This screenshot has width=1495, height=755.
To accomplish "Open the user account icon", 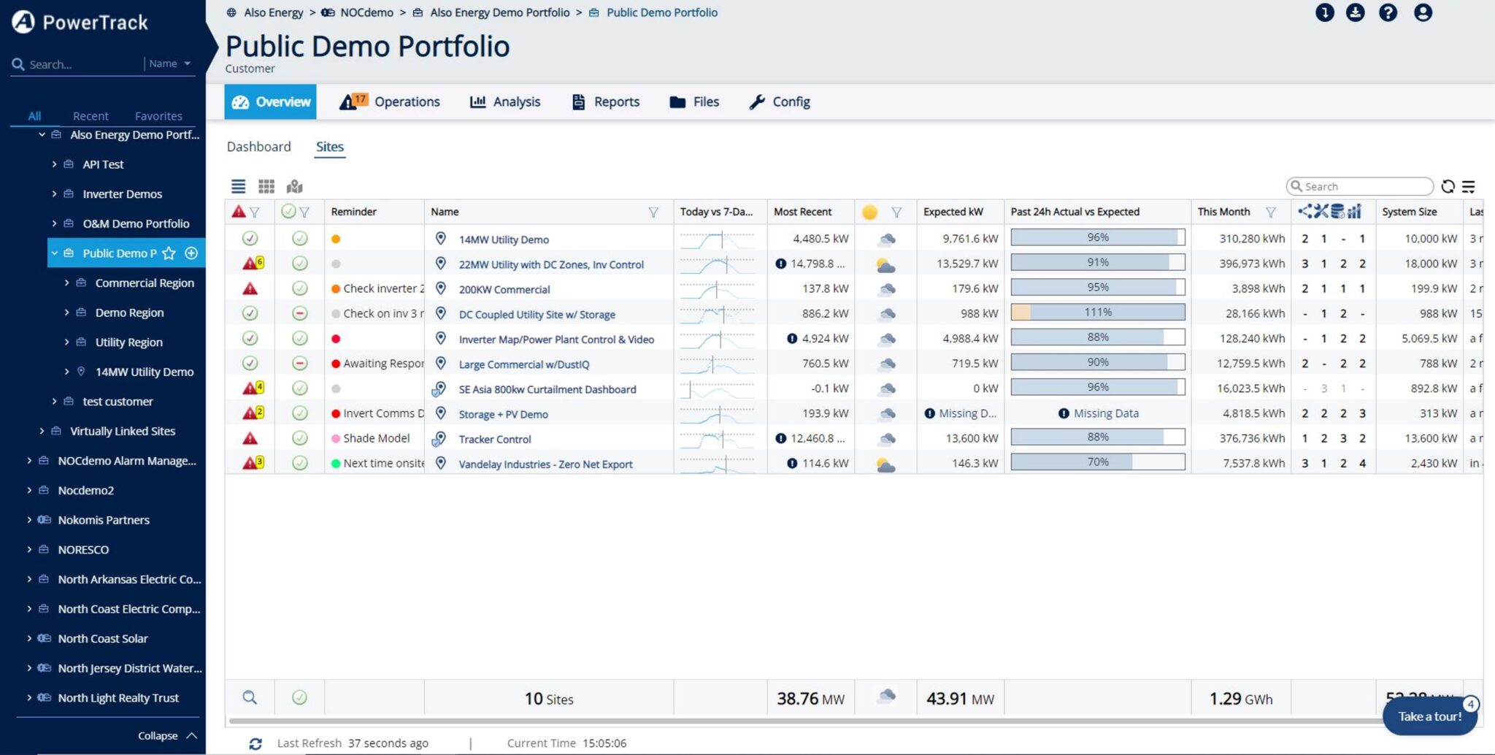I will coord(1422,12).
